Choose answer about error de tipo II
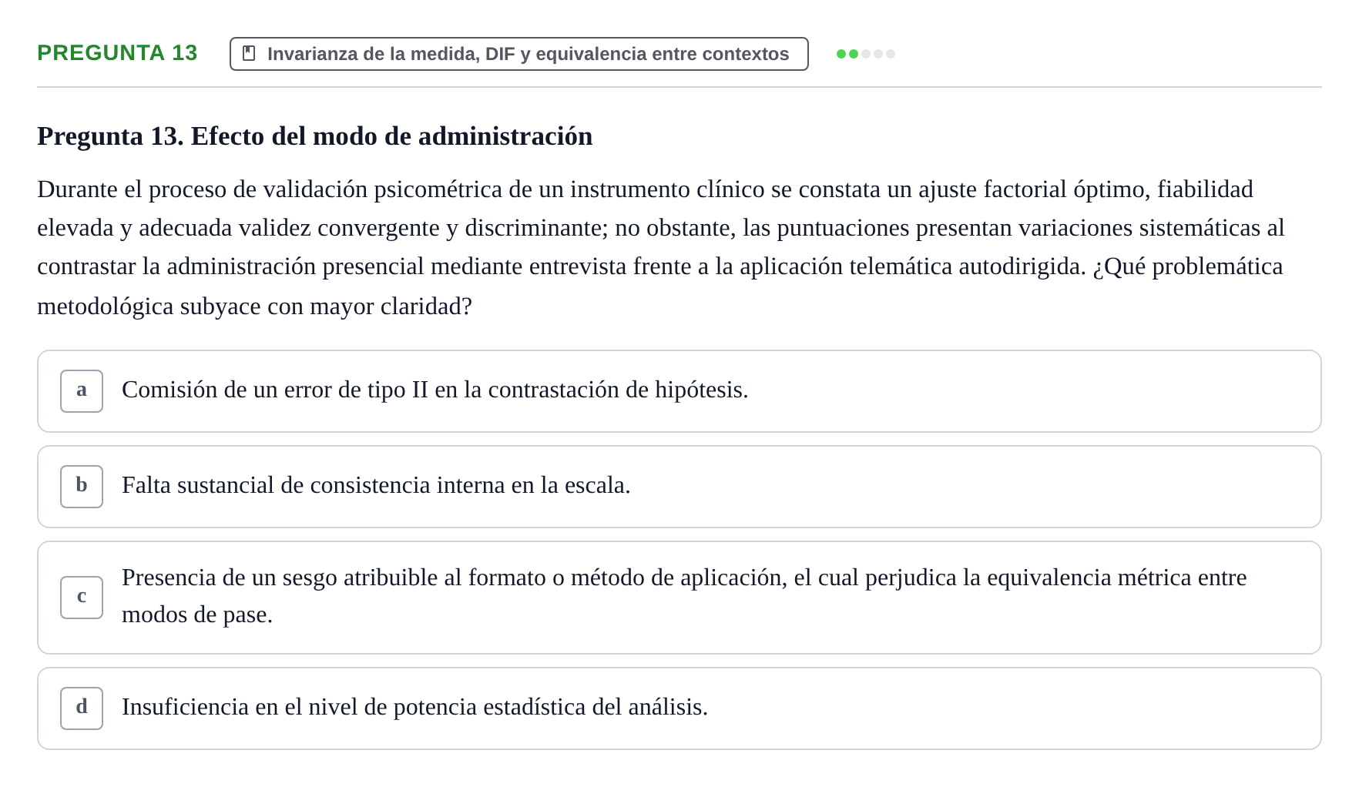Screen dimensions: 1359x787 (679, 391)
